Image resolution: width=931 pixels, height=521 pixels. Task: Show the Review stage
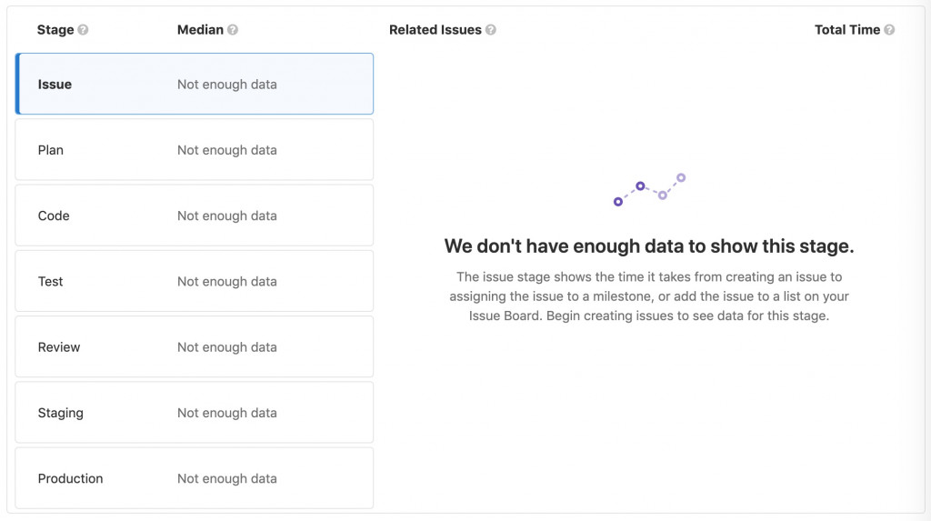click(195, 346)
